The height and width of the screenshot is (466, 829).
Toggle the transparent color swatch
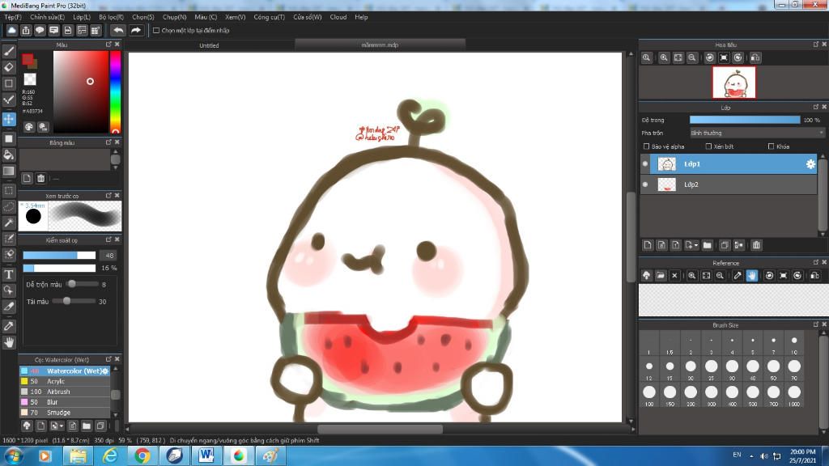[x=30, y=79]
